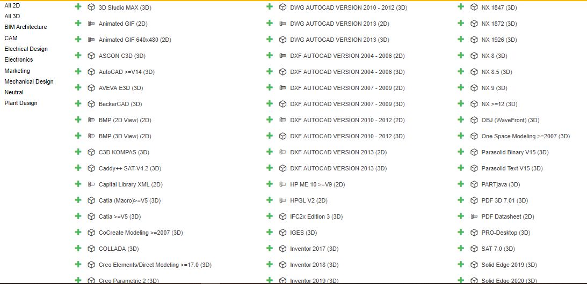This screenshot has height=284, width=587.
Task: Filter formats by All 2D
Action: [12, 5]
